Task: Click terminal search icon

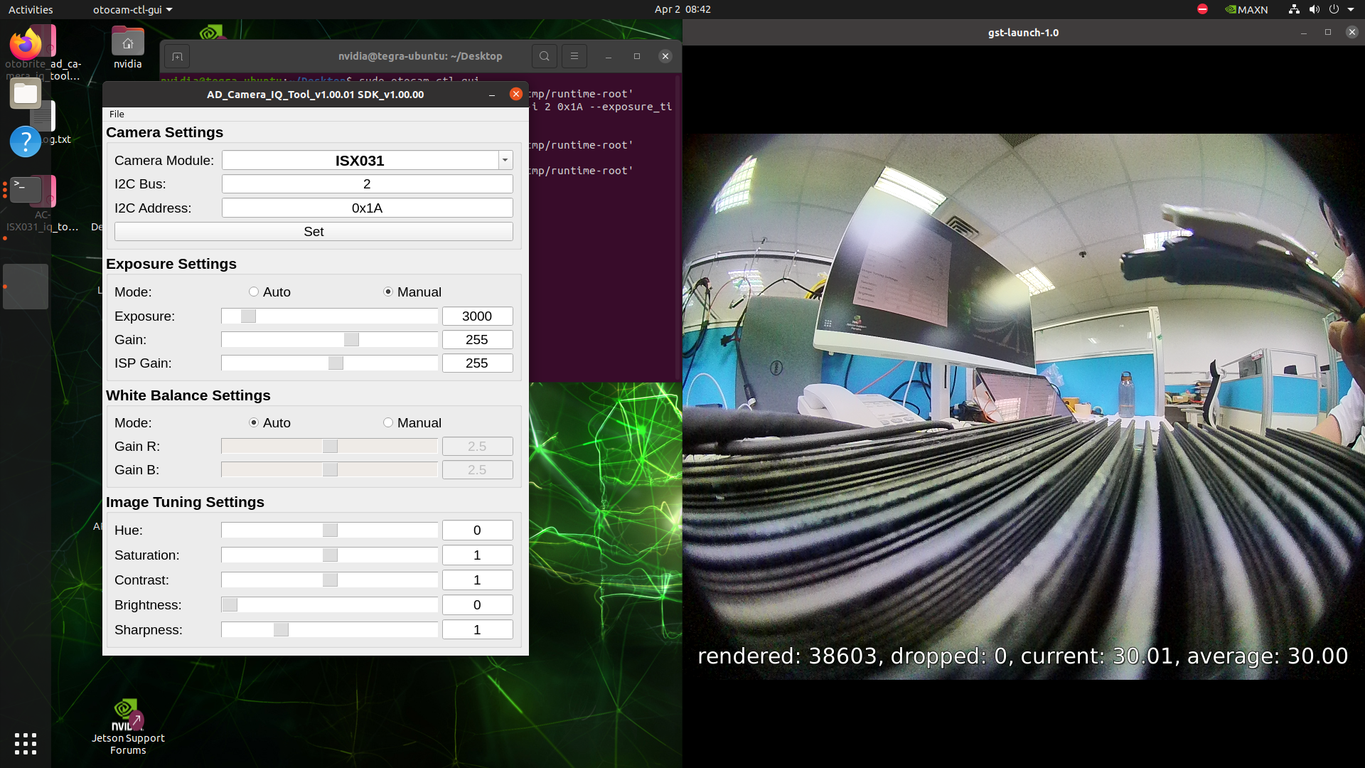Action: click(544, 56)
